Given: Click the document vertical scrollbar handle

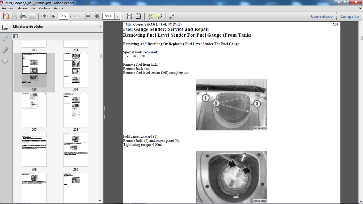Looking at the screenshot, I should 361,38.
